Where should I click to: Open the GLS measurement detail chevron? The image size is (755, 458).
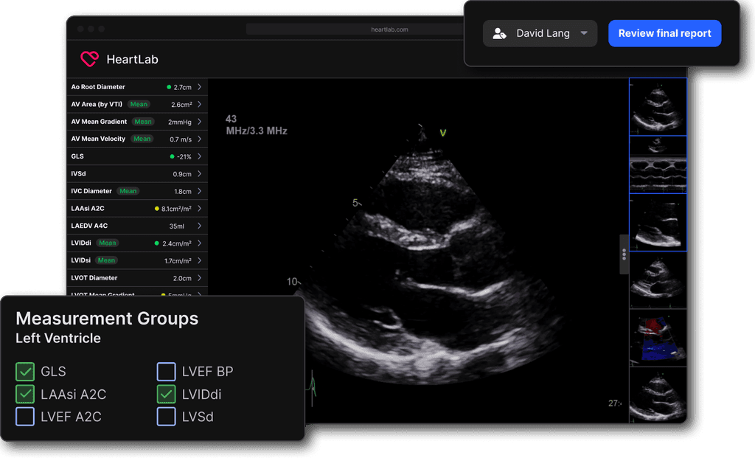click(x=201, y=156)
